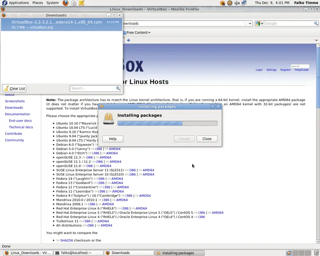Image resolution: width=320 pixels, height=256 pixels.
Task: Open the network connections tray icon
Action: (244, 3)
